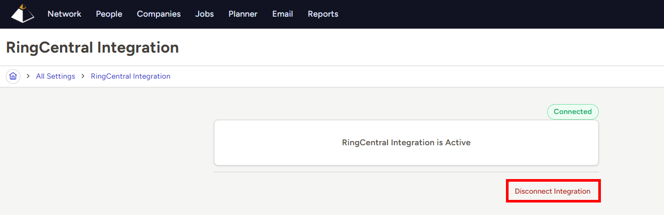
Task: Open the Jobs menu item
Action: tap(204, 14)
